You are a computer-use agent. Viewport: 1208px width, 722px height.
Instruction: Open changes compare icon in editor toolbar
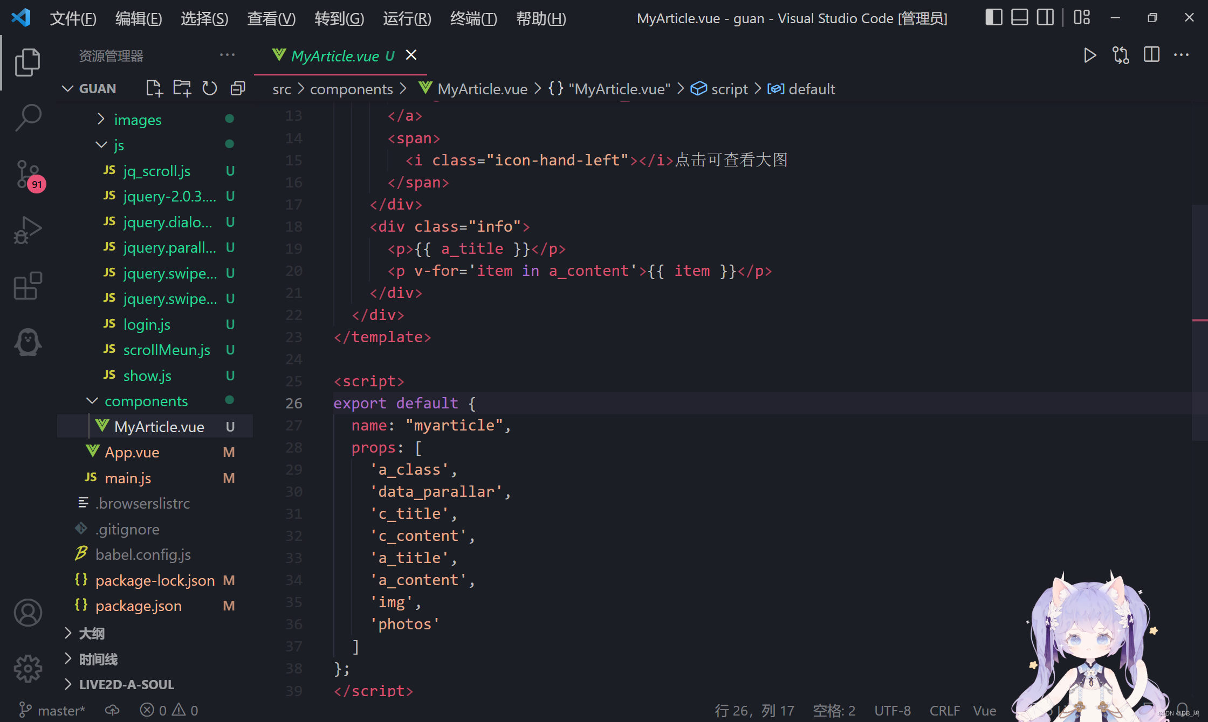pyautogui.click(x=1121, y=55)
